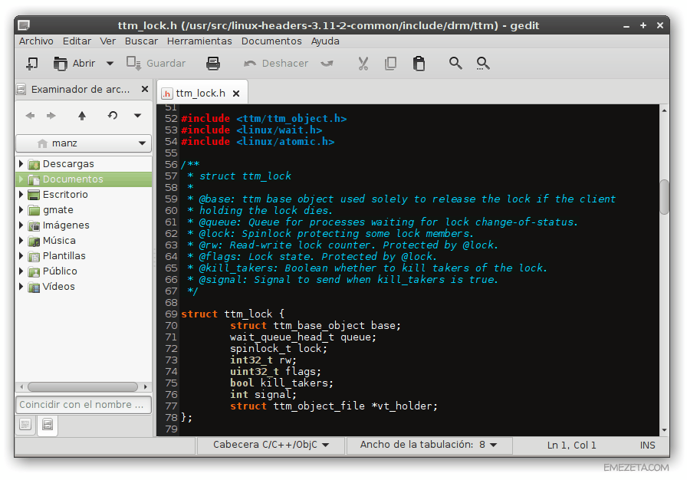Copy selection with copy icon

390,64
